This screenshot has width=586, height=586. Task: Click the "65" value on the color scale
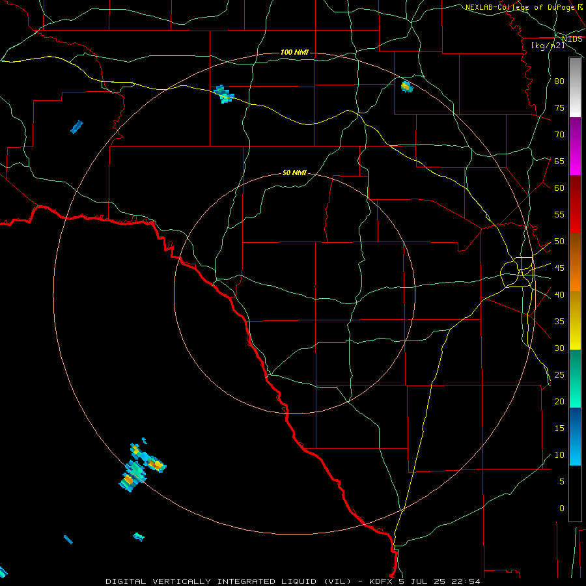pos(559,161)
